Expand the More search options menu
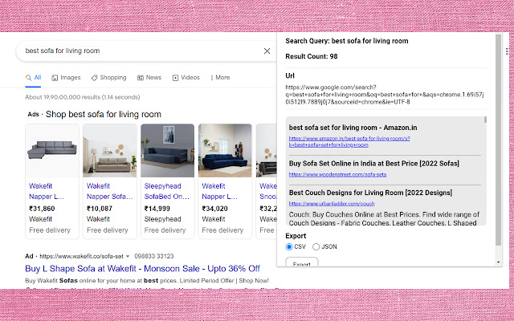This screenshot has width=514, height=321. click(x=220, y=78)
